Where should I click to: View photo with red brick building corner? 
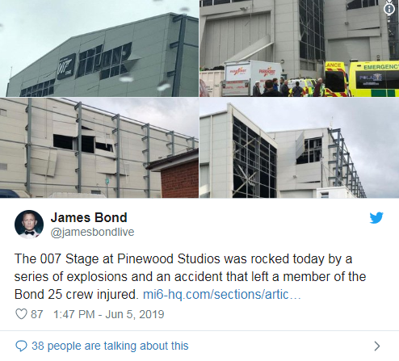point(99,148)
